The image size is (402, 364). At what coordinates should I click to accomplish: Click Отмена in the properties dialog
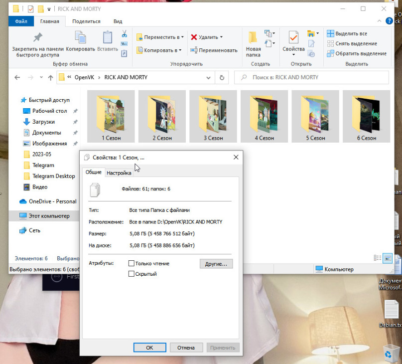coord(186,348)
